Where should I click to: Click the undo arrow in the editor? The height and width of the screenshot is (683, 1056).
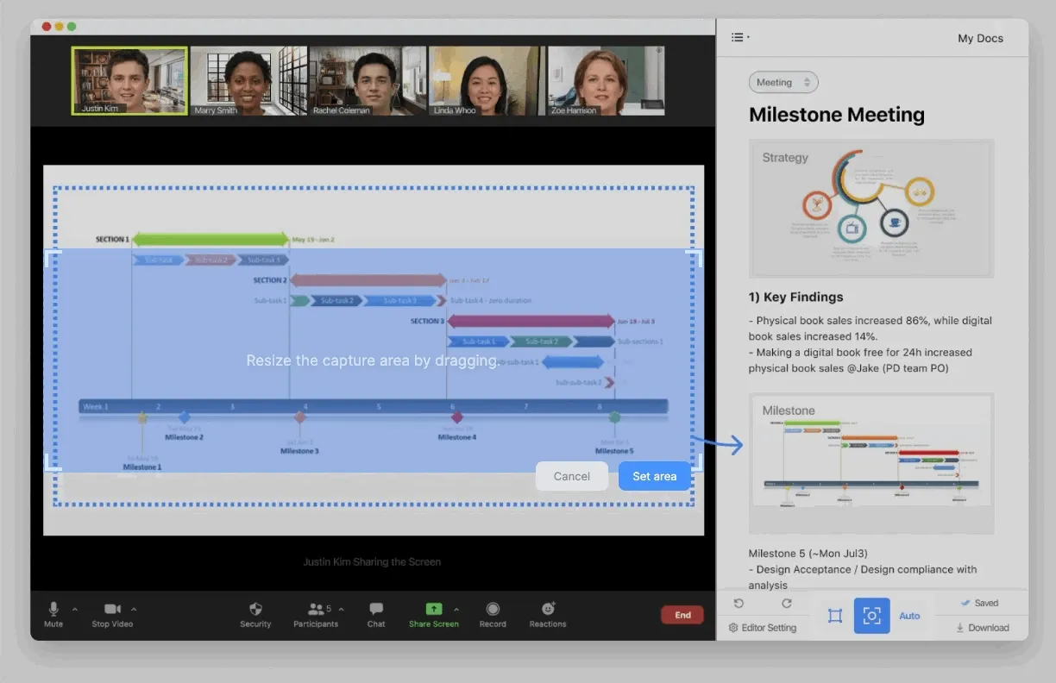pyautogui.click(x=739, y=604)
